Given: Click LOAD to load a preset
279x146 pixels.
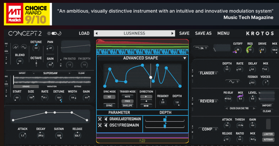Looking at the screenshot, I should click(84, 33).
